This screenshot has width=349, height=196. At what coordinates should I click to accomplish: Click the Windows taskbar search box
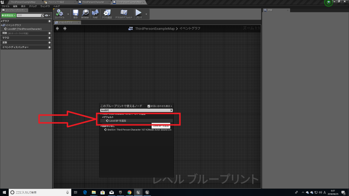[40, 193]
